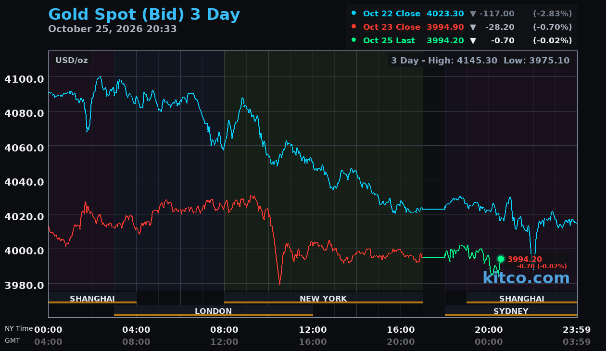Click the red Oct 23 Close legend dot
The width and height of the screenshot is (606, 351).
click(x=354, y=26)
